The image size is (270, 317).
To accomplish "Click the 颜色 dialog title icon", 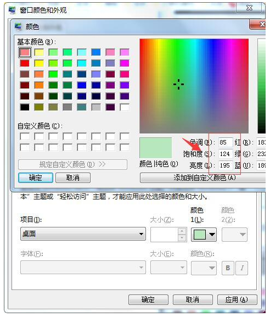I will (x=18, y=26).
